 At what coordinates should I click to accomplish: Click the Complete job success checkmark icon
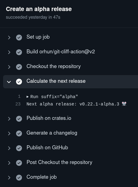click(x=19, y=177)
